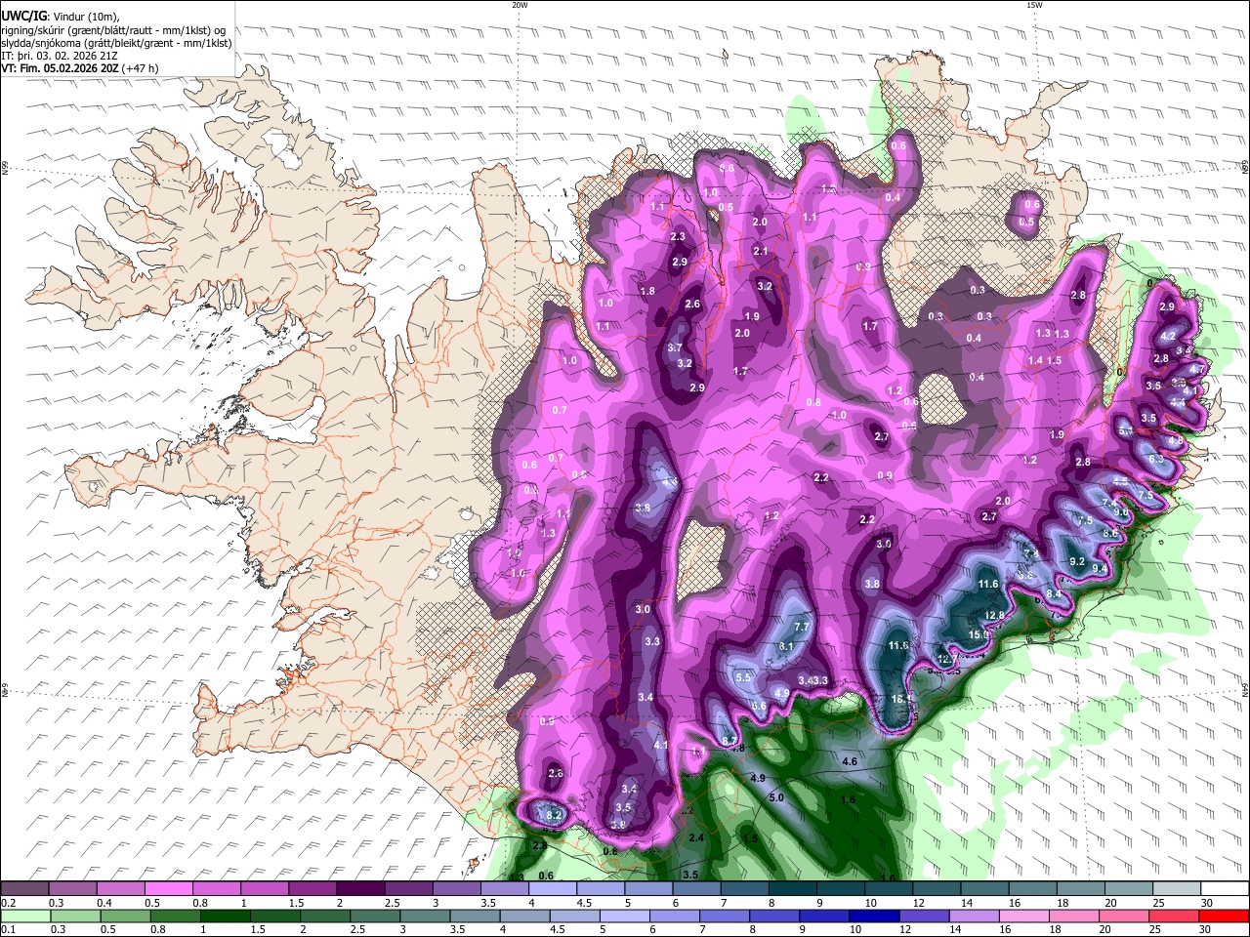1250x937 pixels.
Task: Click the black 5.0 rain value
Action: tap(776, 797)
